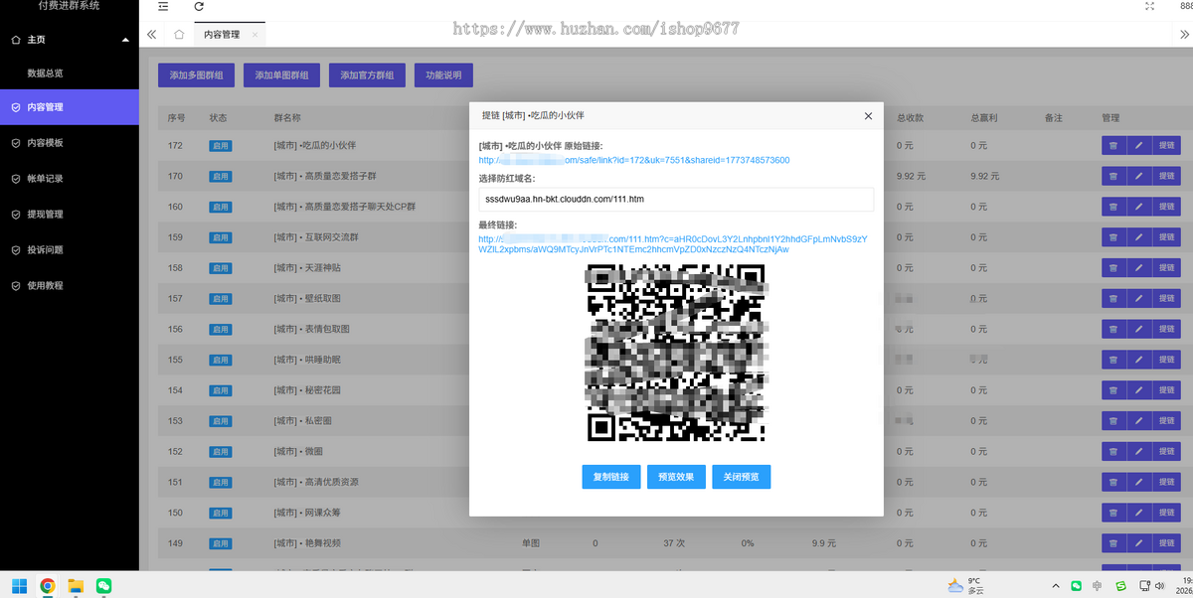Toggle 启用 status tag for row 172
1193x598 pixels.
(x=220, y=146)
